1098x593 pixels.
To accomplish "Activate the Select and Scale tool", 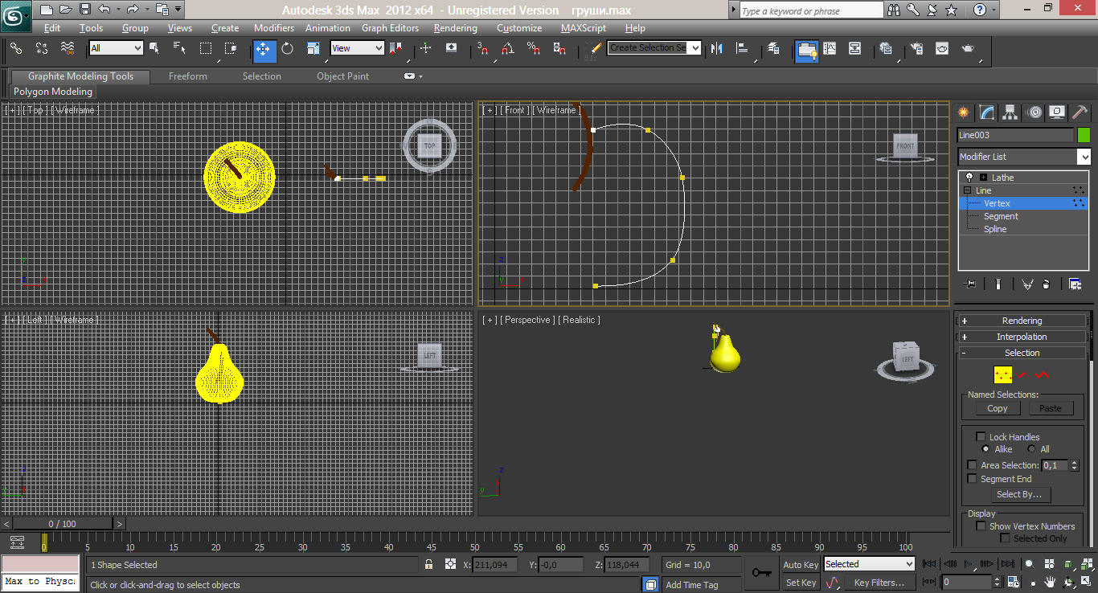I will tap(313, 48).
